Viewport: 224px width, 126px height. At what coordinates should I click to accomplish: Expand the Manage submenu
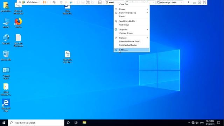coord(132,38)
